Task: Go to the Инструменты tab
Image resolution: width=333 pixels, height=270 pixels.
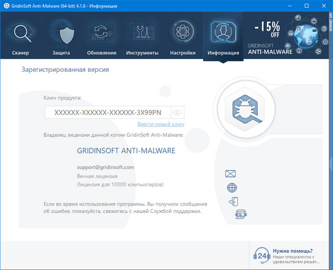Action: [142, 36]
